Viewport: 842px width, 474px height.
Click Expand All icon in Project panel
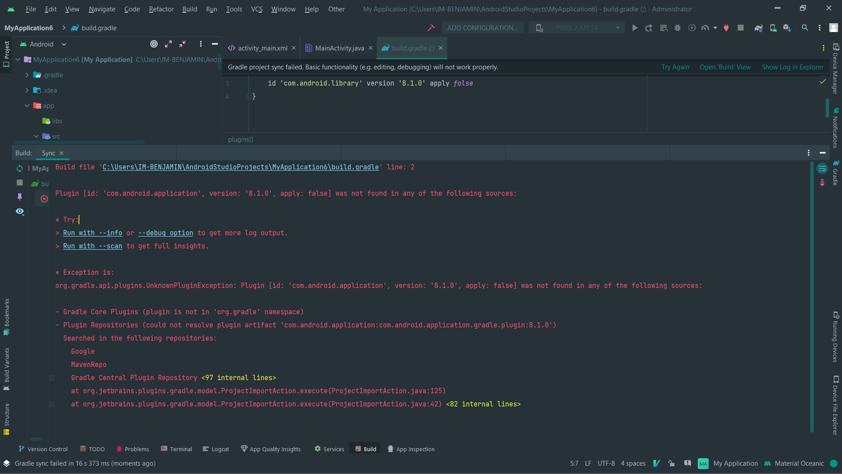168,44
